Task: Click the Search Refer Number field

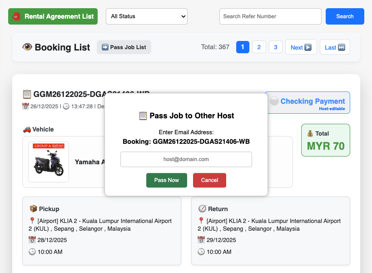Action: tap(270, 16)
